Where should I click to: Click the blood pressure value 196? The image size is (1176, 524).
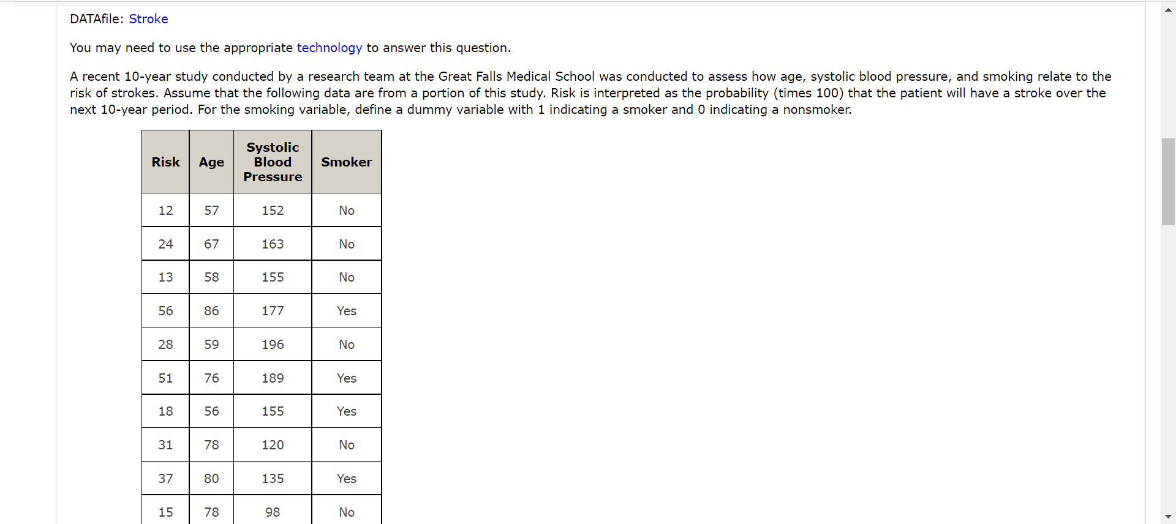[272, 344]
